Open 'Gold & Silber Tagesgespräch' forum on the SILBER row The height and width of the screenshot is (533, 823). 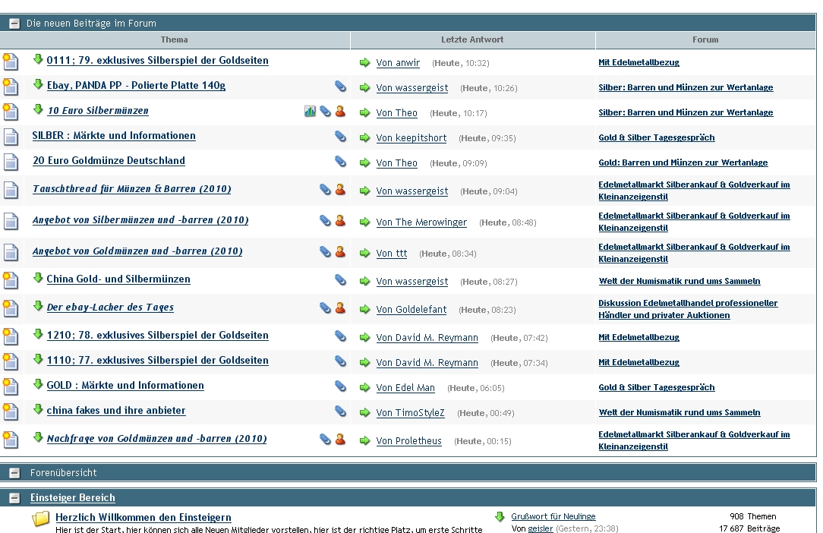(x=657, y=137)
